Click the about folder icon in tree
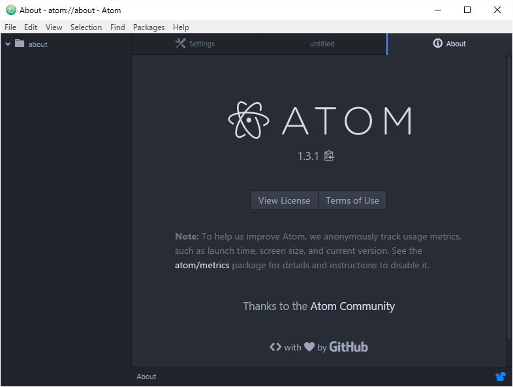The image size is (513, 387). (20, 44)
